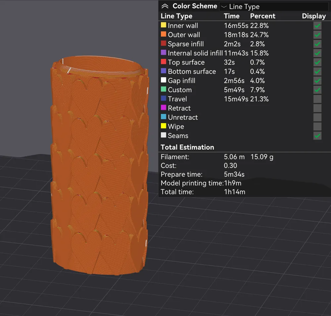The width and height of the screenshot is (331, 316).
Task: Click the 16m55s Inner wall time
Action: click(x=236, y=26)
